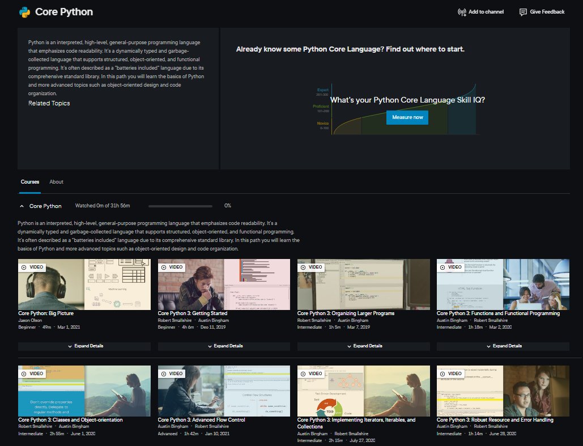The height and width of the screenshot is (446, 583).
Task: Open Core Python 3: Organizing Larger Programs title
Action: (x=346, y=313)
